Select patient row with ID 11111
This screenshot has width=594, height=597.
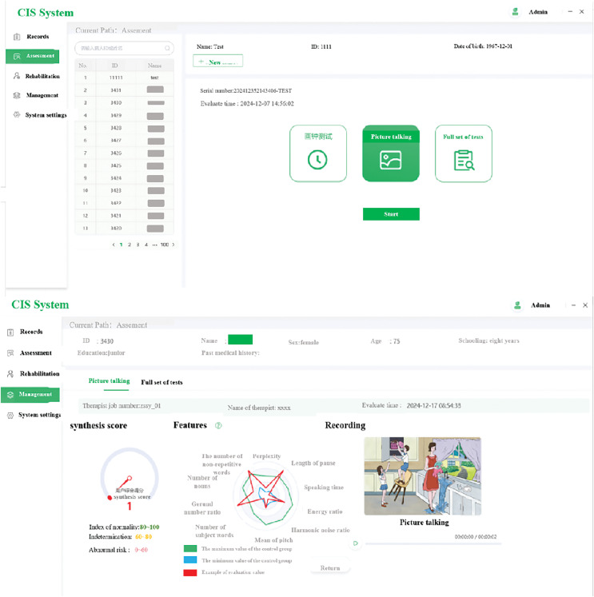click(x=124, y=78)
